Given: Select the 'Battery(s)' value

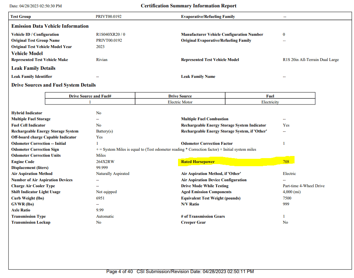Looking at the screenshot, I should [105, 131].
